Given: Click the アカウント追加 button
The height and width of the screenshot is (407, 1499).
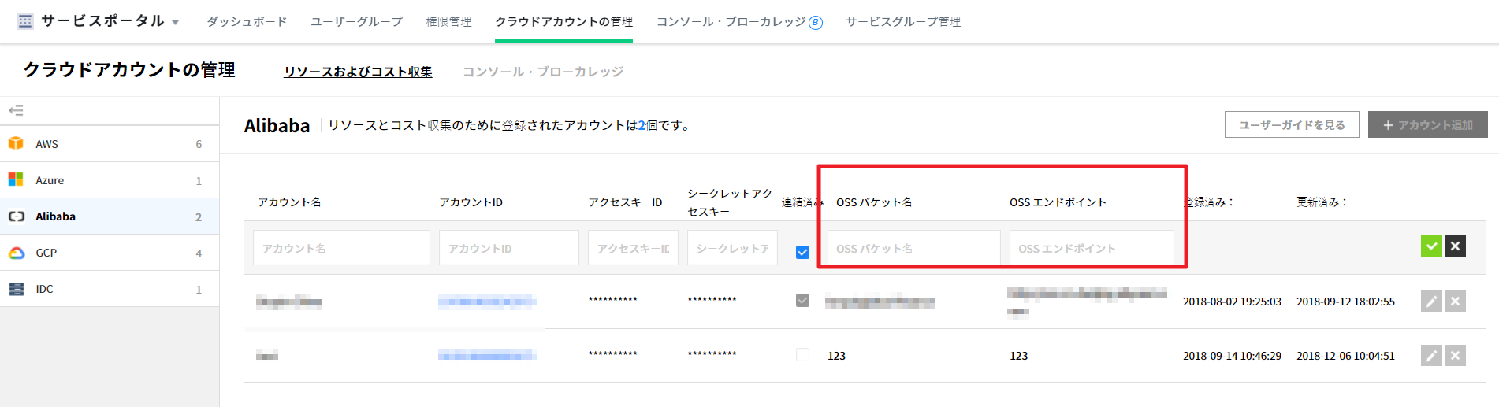Looking at the screenshot, I should (x=1427, y=125).
